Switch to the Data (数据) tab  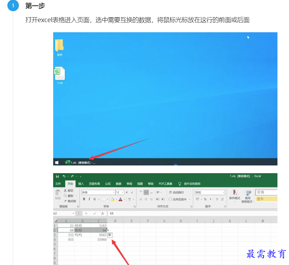point(119,184)
